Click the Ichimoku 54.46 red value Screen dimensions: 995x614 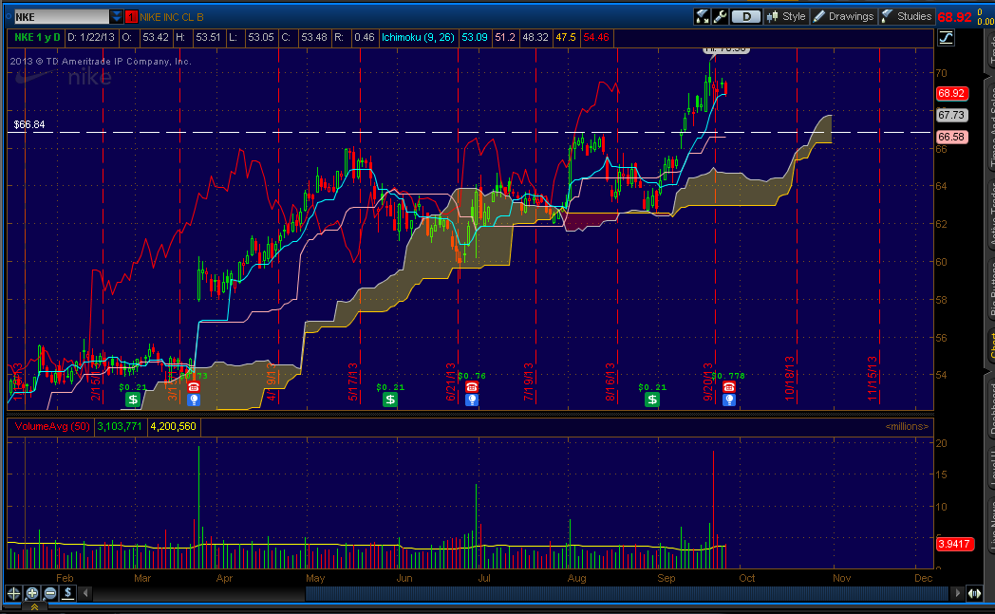point(596,37)
